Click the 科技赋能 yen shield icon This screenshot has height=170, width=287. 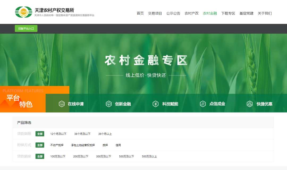pyautogui.click(x=155, y=104)
